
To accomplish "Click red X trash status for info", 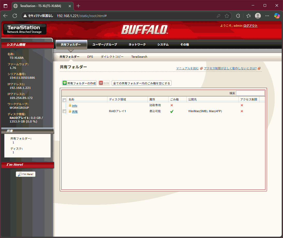I will (172, 105).
